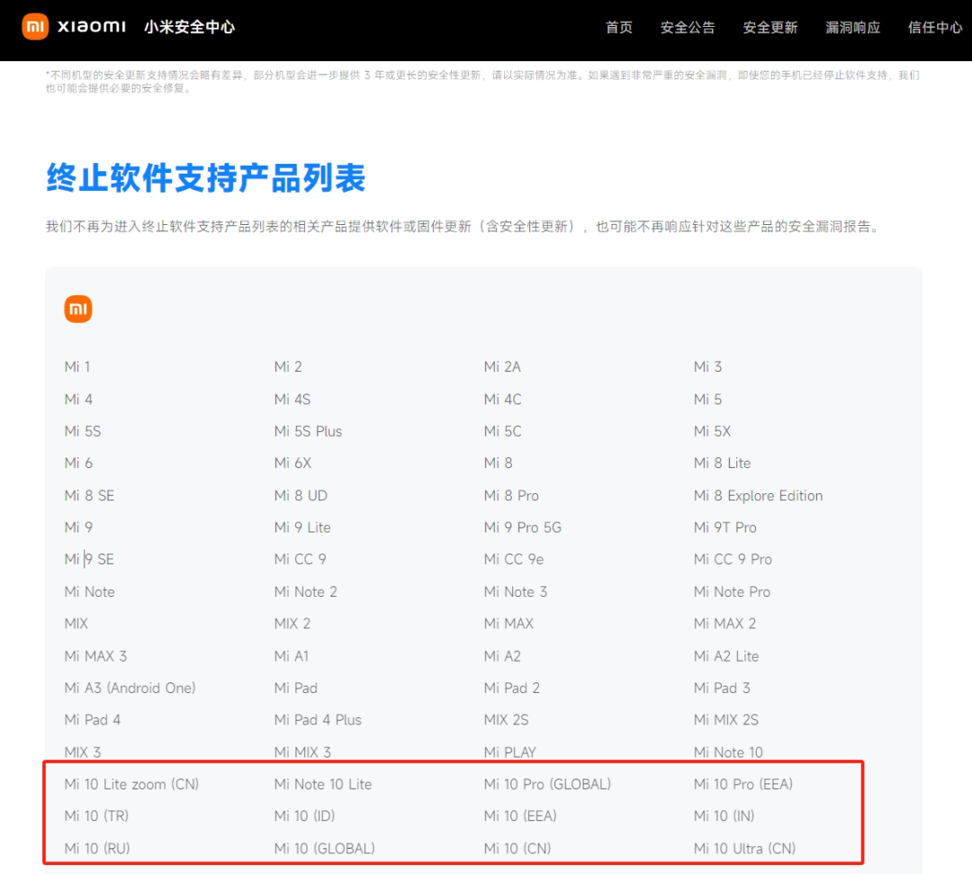This screenshot has width=972, height=874.
Task: Open the 信任中心 menu item
Action: coord(935,27)
